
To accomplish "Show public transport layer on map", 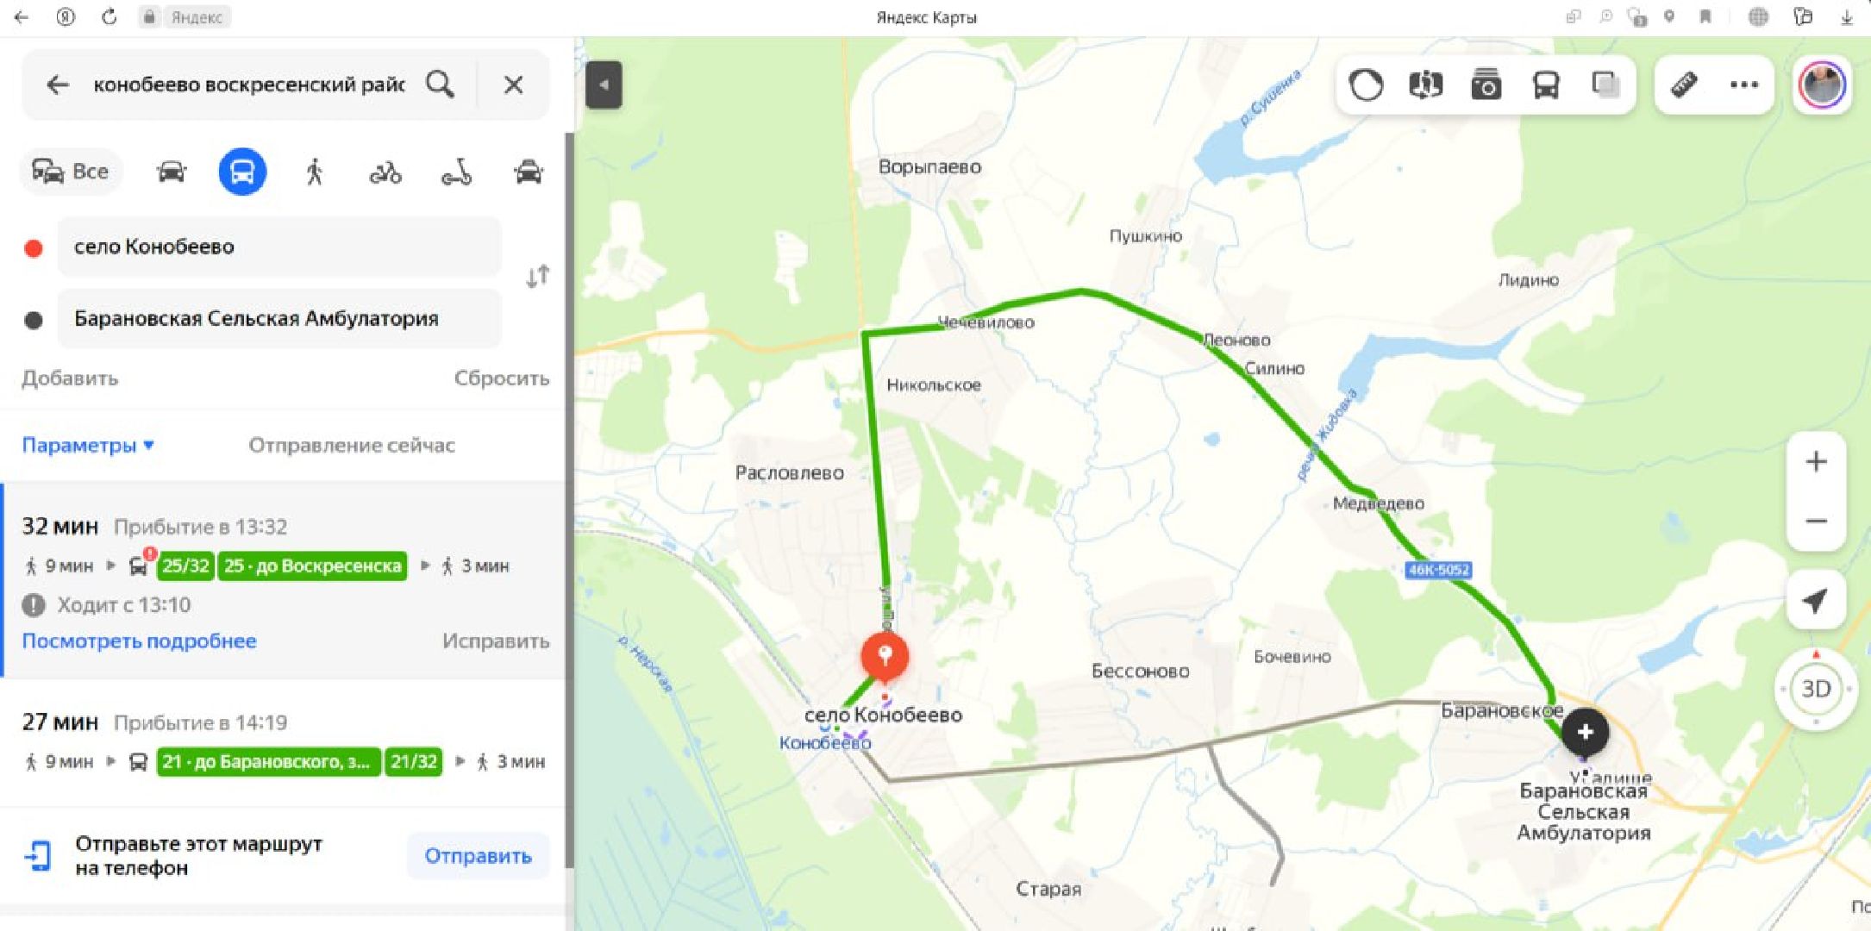I will pyautogui.click(x=1546, y=85).
